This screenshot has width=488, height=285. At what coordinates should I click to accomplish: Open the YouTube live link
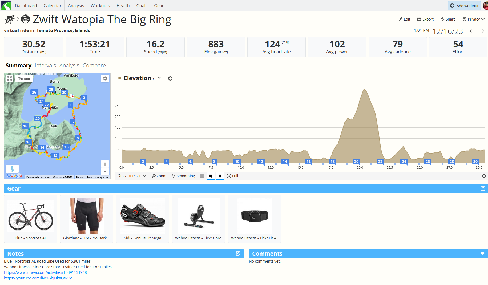(38, 278)
